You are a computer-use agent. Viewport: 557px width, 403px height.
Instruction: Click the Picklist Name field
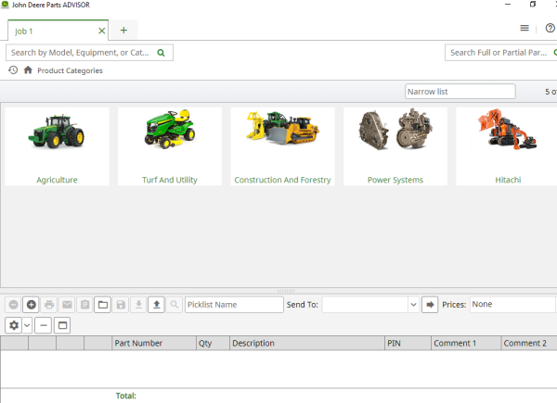tap(233, 304)
